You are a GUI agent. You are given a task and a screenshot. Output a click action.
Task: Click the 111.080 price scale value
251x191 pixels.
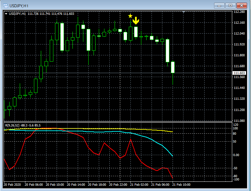coord(239,121)
